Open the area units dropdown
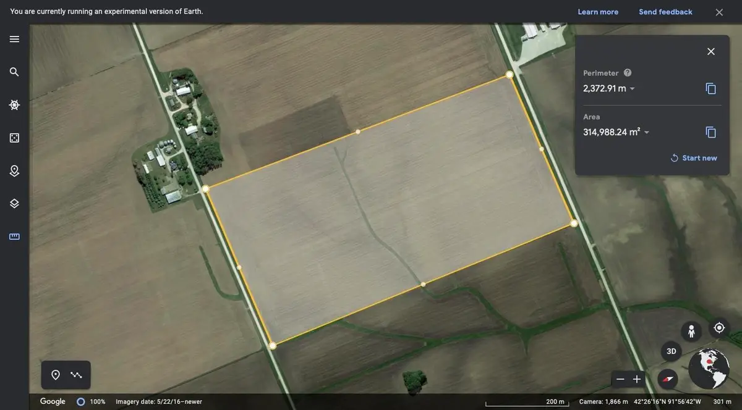Viewport: 742px width, 410px height. coord(646,132)
